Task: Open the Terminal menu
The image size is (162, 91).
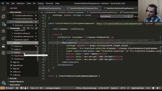Action: tap(49, 3)
